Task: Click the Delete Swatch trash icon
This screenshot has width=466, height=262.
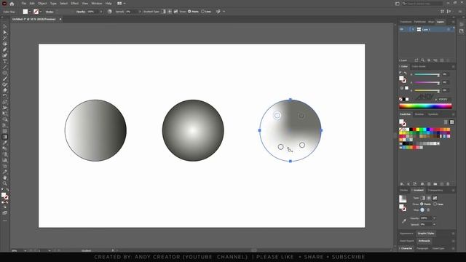Action: coord(449,184)
